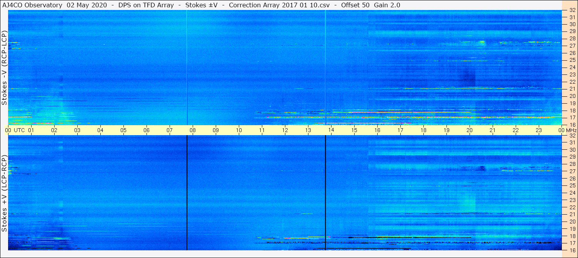
Task: Select the date 02 May 2020 in header
Action: pyautogui.click(x=88, y=5)
